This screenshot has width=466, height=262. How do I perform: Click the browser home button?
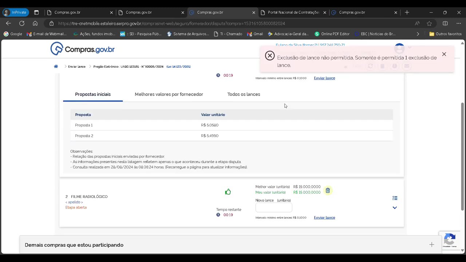click(x=35, y=23)
